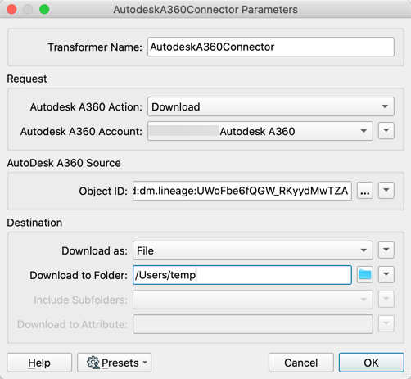Click the Download to Folder label
Screen dimensions: 411x379
79,275
